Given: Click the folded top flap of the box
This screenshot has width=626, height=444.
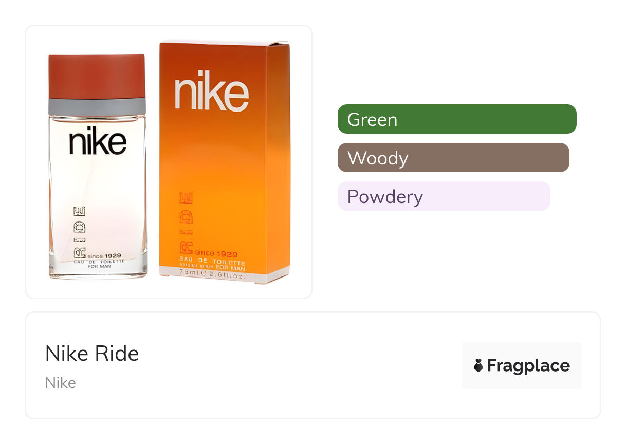Looking at the screenshot, I should 225,43.
